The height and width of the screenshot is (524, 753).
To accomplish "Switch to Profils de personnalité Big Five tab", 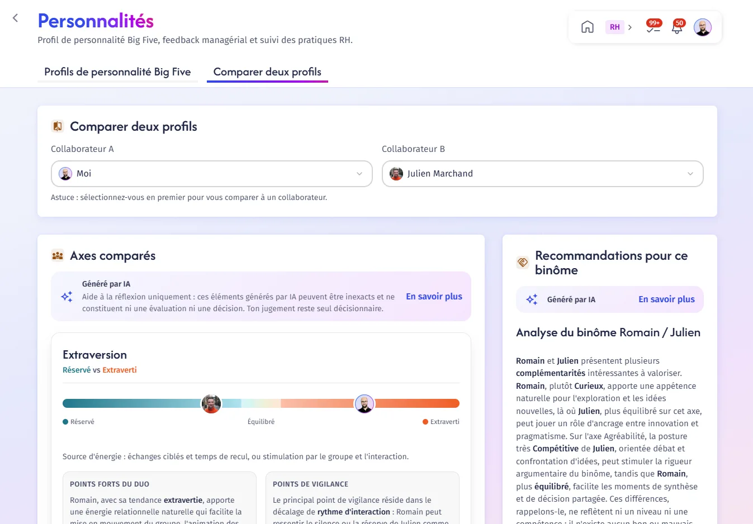I will [117, 72].
